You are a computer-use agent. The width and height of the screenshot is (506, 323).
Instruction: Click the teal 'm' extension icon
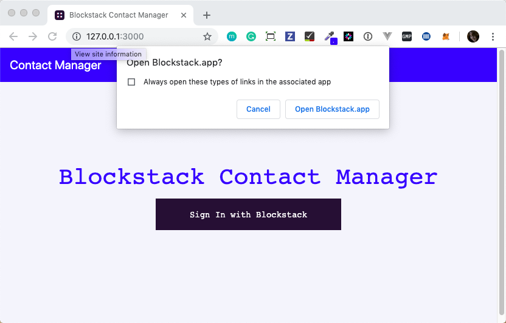tap(232, 36)
